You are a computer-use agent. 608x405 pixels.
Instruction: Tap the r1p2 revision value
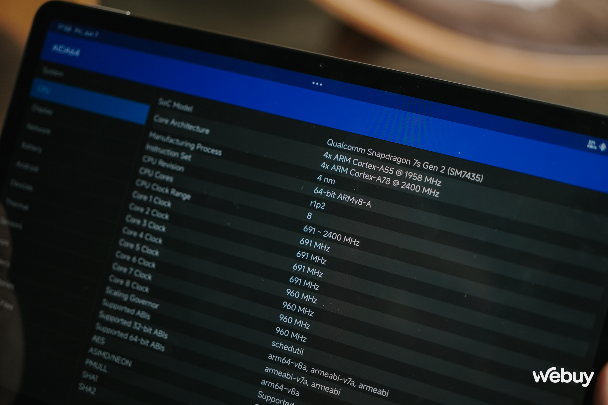(x=318, y=204)
